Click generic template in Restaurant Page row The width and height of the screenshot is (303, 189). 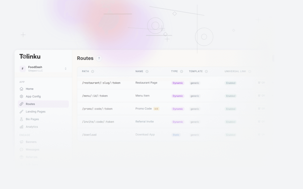(x=195, y=83)
